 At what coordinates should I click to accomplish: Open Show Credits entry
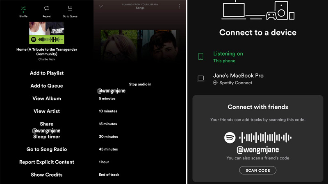click(x=47, y=175)
